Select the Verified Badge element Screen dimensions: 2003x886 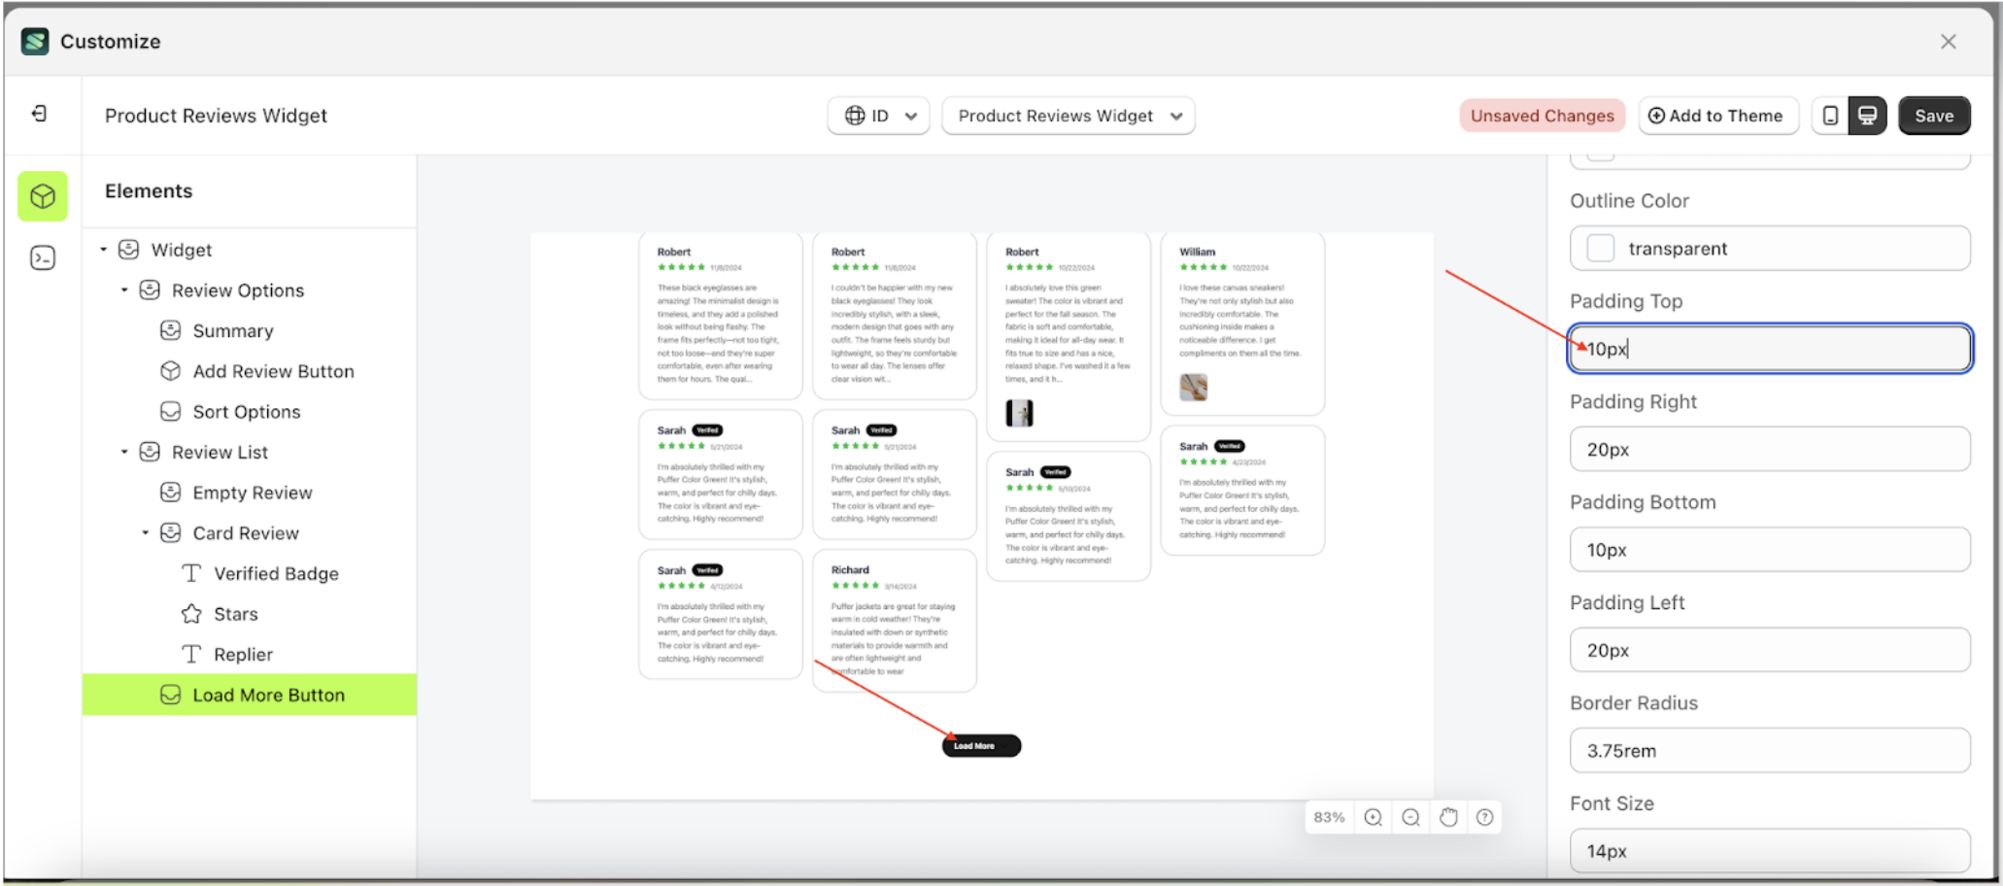coord(277,573)
